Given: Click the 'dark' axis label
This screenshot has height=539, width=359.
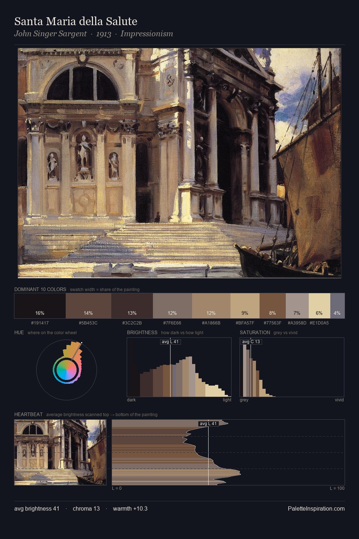Looking at the screenshot, I should pyautogui.click(x=131, y=400).
